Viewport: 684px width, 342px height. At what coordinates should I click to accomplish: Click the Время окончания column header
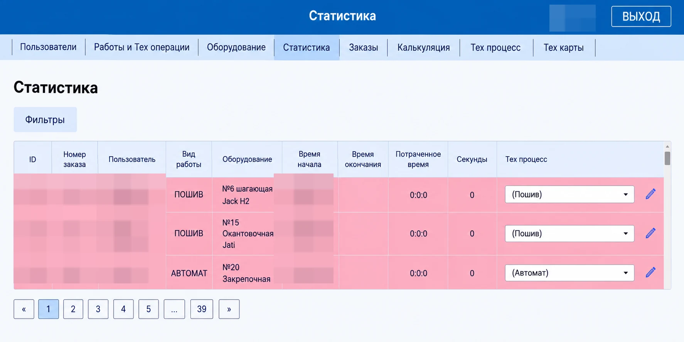tap(363, 159)
